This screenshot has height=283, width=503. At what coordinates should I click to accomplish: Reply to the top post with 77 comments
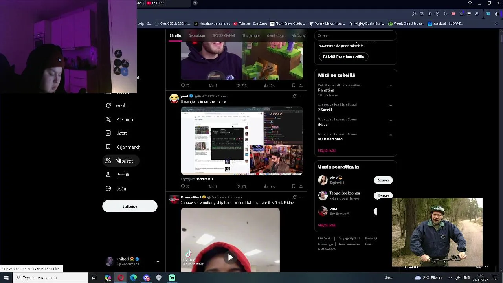tap(183, 85)
